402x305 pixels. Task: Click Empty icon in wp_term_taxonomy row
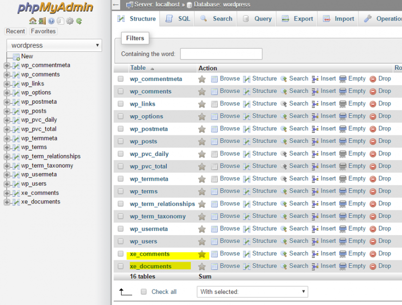(343, 216)
